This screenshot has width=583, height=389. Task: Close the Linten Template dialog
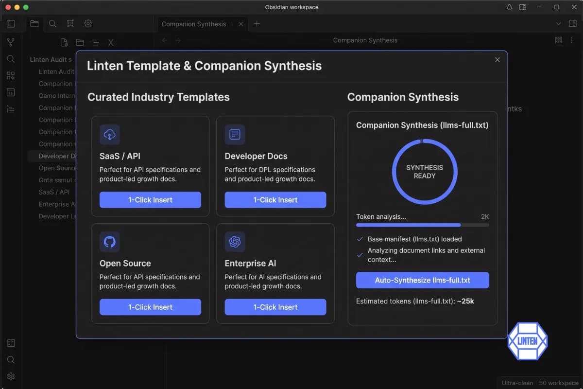pos(497,60)
